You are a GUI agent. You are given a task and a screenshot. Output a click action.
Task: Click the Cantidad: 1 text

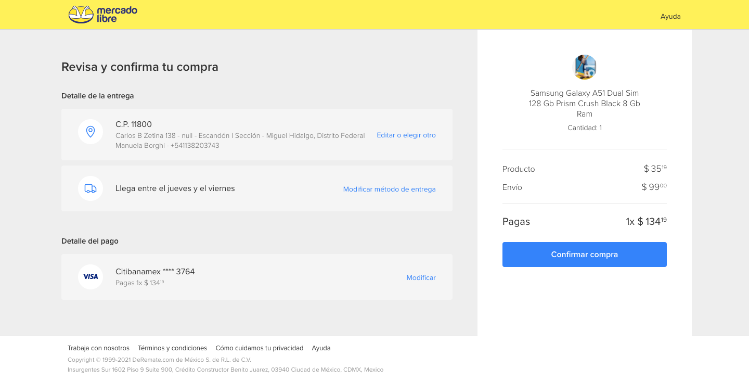coord(585,128)
